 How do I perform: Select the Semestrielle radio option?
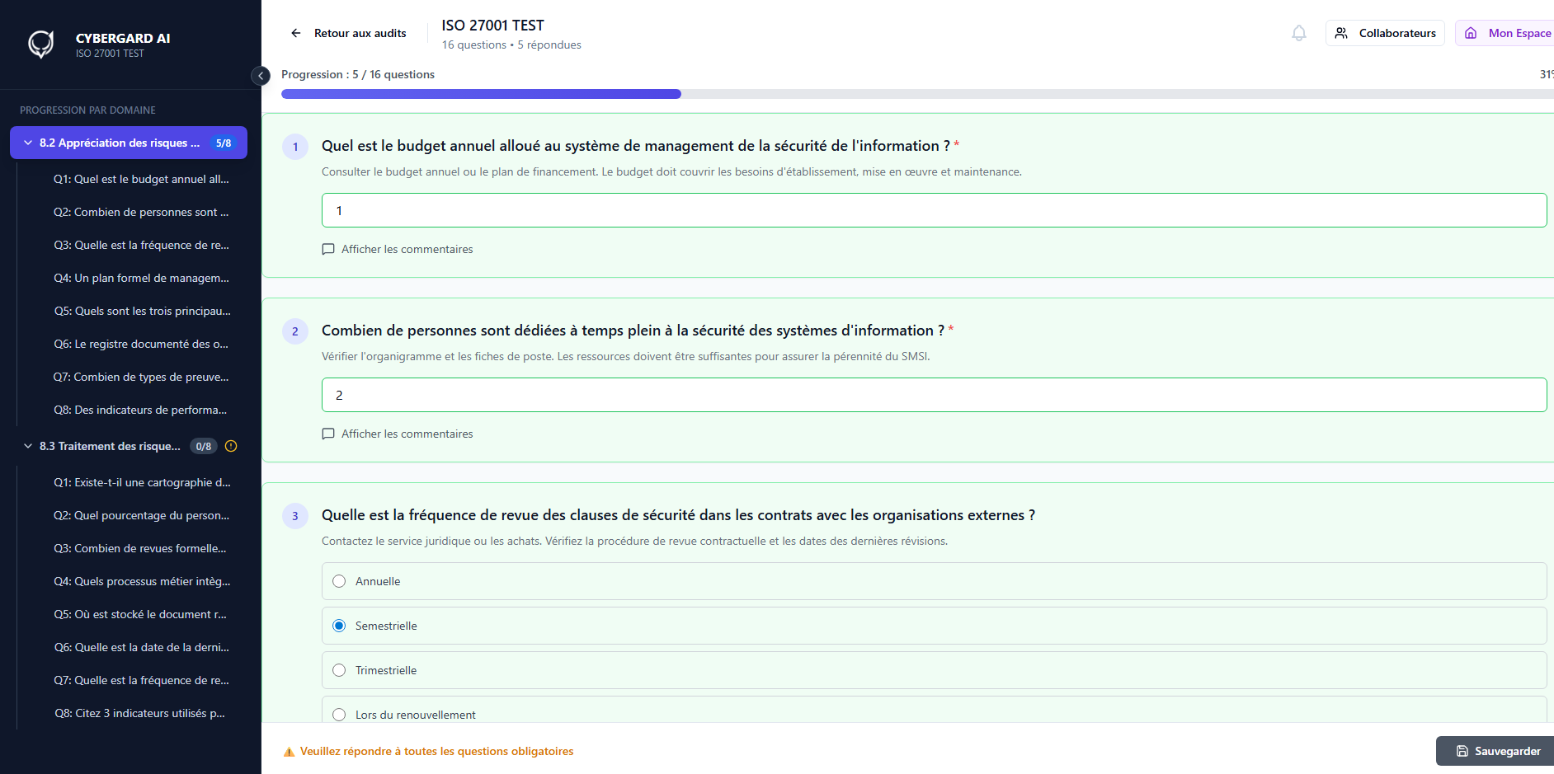(339, 626)
